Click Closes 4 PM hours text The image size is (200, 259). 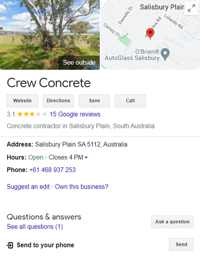[66, 157]
